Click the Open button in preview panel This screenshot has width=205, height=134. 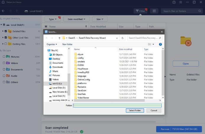click(186, 64)
